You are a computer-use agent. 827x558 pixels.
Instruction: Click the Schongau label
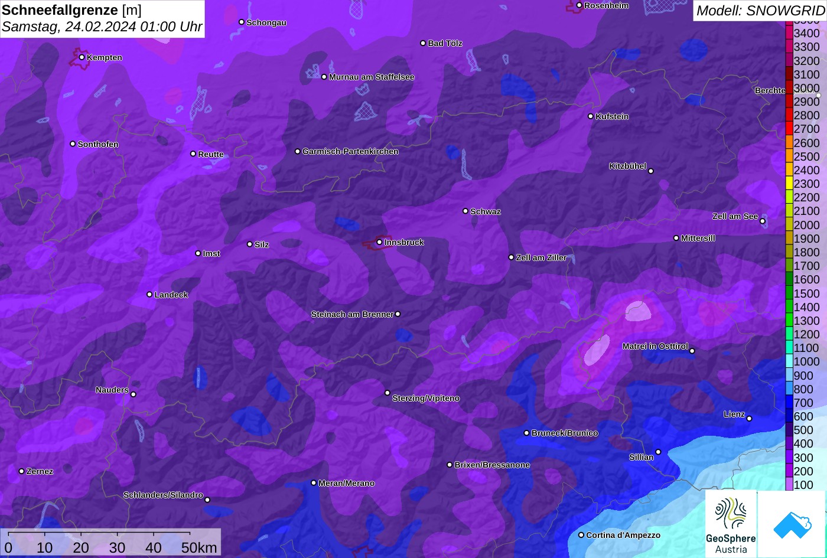coord(266,23)
